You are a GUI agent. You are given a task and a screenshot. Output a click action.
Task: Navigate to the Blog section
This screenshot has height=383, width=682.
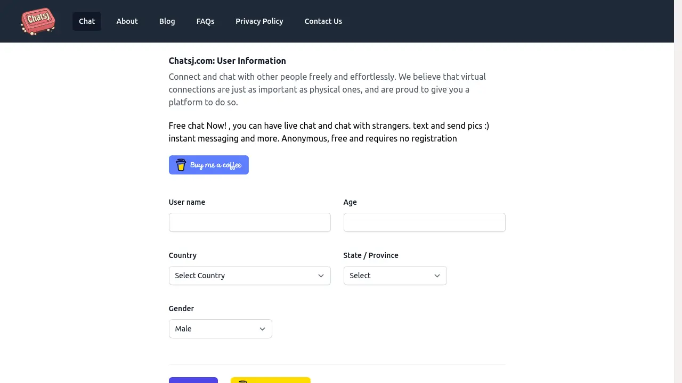tap(167, 21)
